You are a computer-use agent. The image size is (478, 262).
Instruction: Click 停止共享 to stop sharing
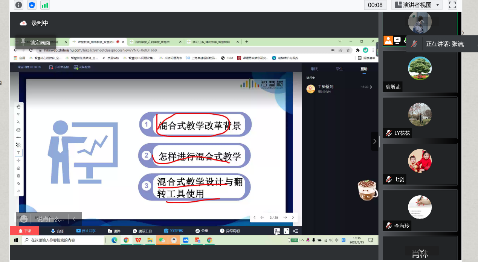click(86, 231)
